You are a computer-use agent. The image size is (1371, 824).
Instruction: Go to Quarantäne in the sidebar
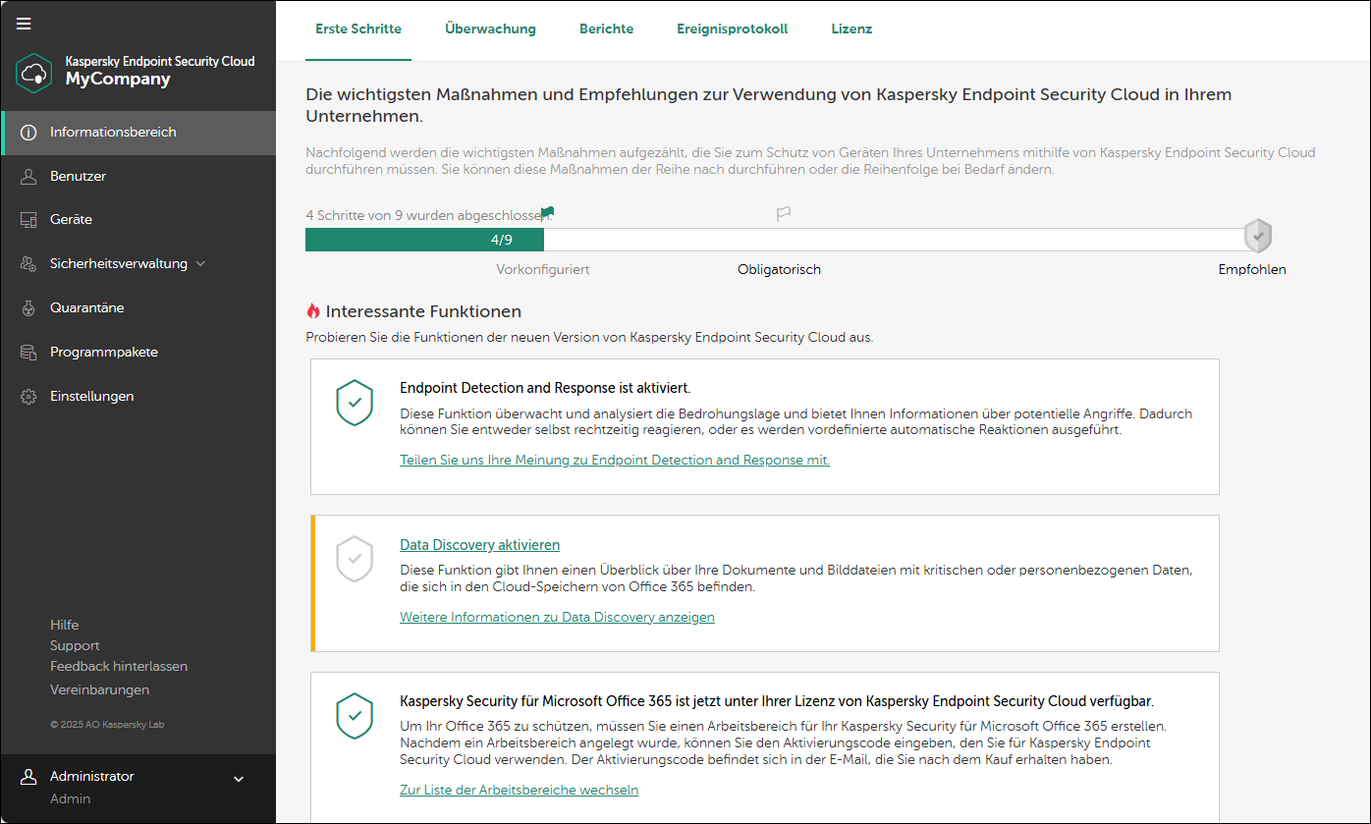(138, 308)
